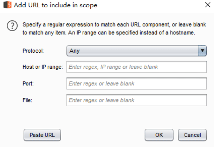Close the Add URL dialog
Screen dimensions: 214x147
pos(208,5)
